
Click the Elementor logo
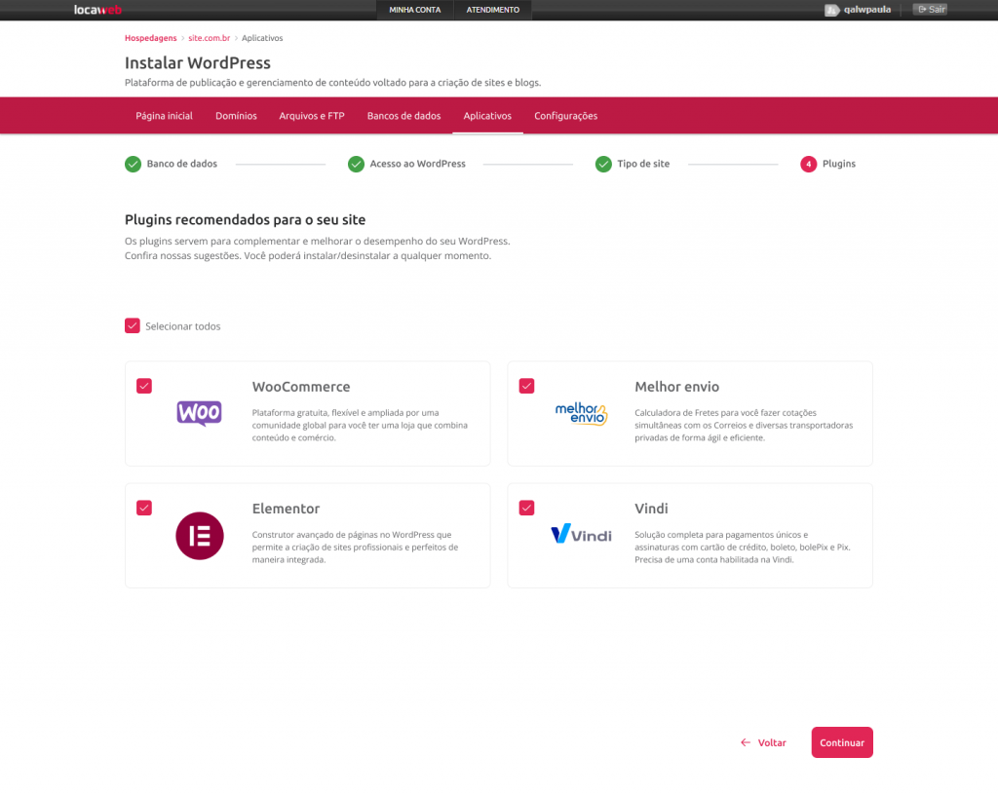pyautogui.click(x=200, y=536)
